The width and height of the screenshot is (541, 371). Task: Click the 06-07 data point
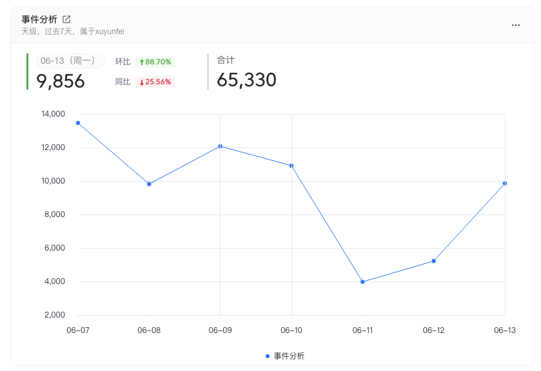tap(78, 123)
